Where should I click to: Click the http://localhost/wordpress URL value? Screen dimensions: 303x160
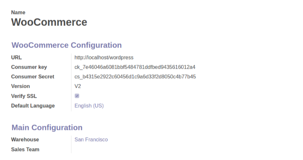click(x=104, y=57)
